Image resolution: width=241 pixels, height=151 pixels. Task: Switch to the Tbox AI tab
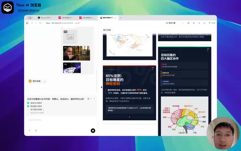pos(44,18)
